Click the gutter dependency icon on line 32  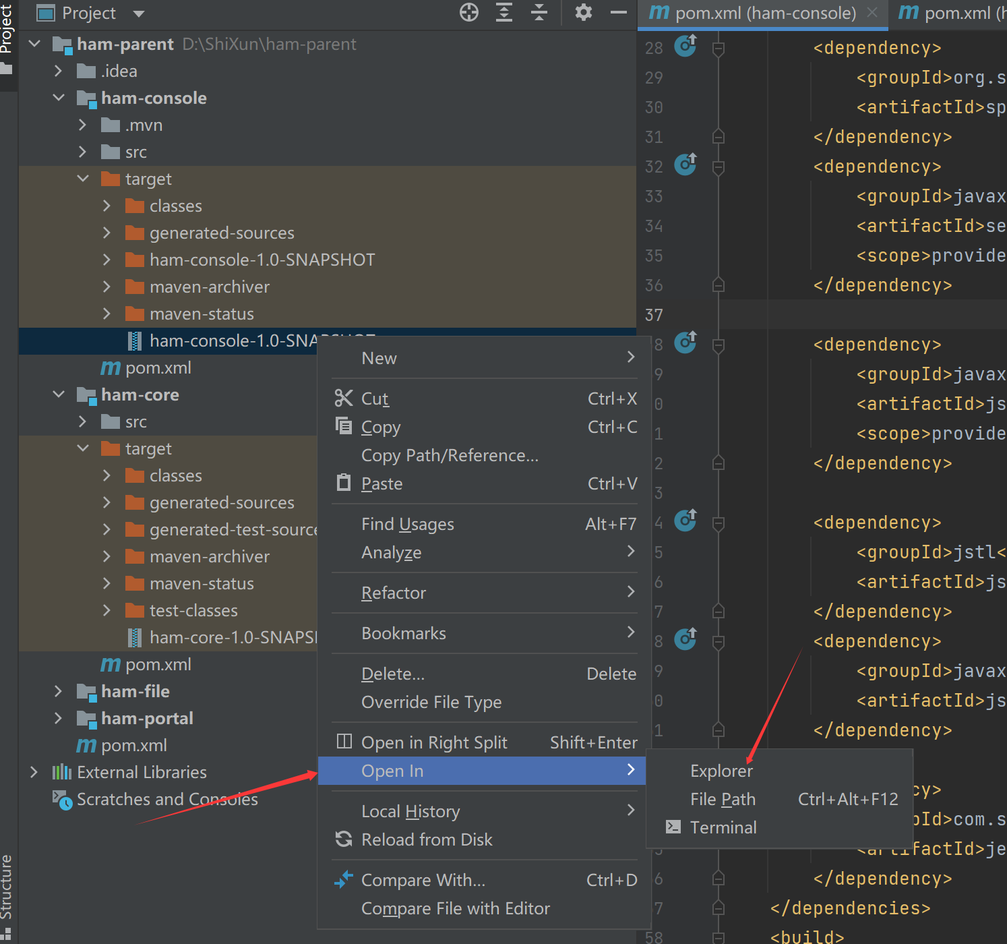pyautogui.click(x=685, y=165)
